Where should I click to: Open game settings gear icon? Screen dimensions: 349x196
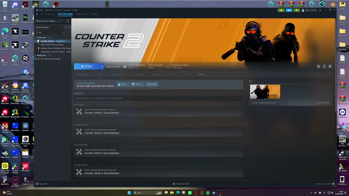pyautogui.click(x=318, y=66)
